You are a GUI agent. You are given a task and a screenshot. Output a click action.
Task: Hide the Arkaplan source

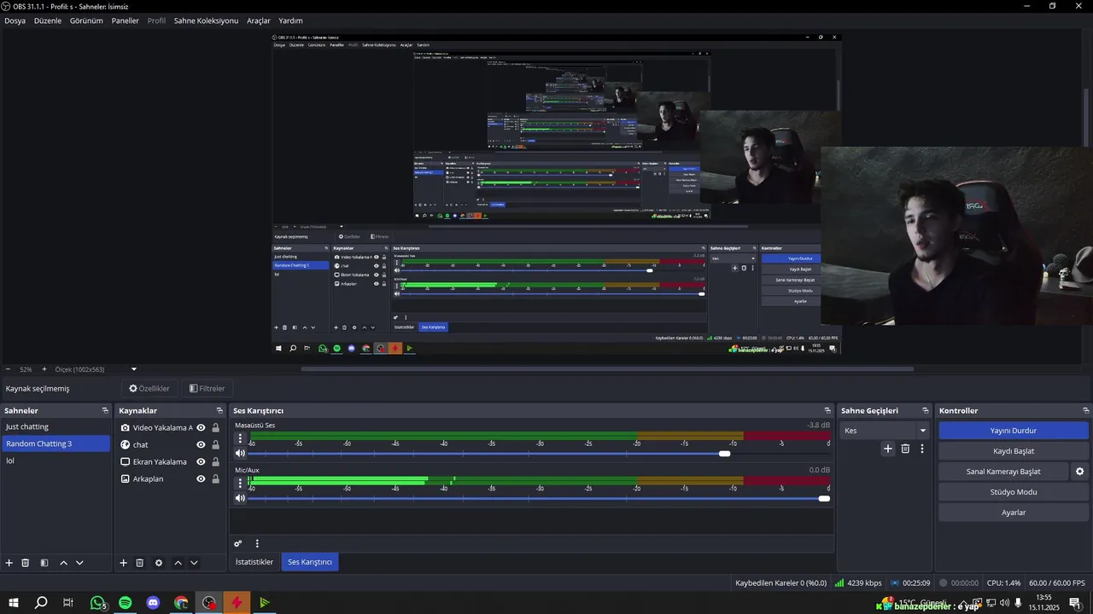click(201, 479)
